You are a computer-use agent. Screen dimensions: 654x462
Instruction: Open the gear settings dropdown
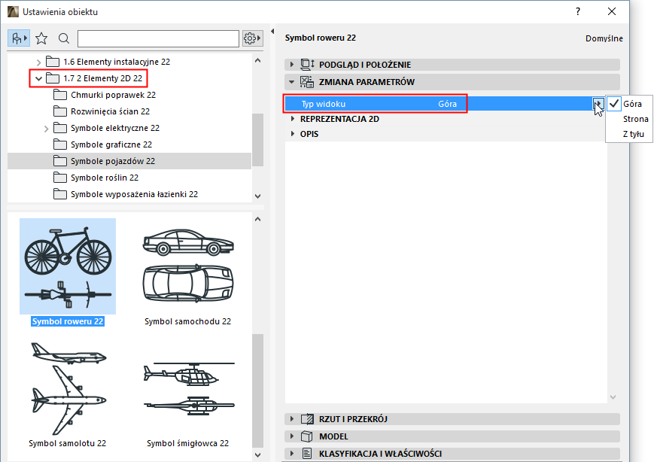pos(252,39)
